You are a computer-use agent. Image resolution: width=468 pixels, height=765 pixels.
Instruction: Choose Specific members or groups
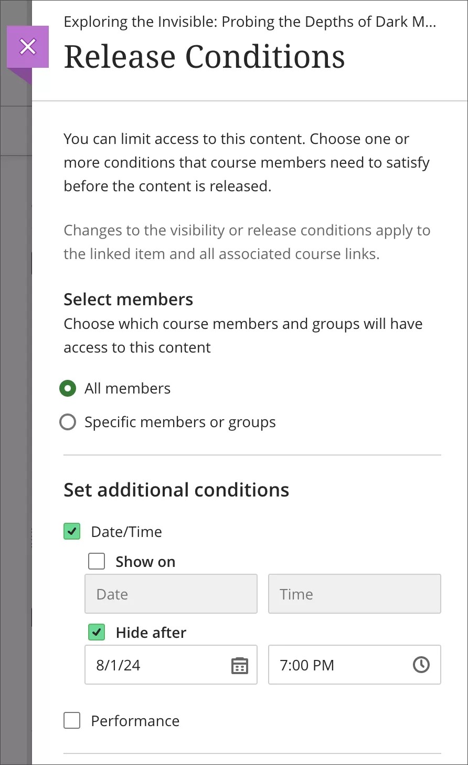68,422
